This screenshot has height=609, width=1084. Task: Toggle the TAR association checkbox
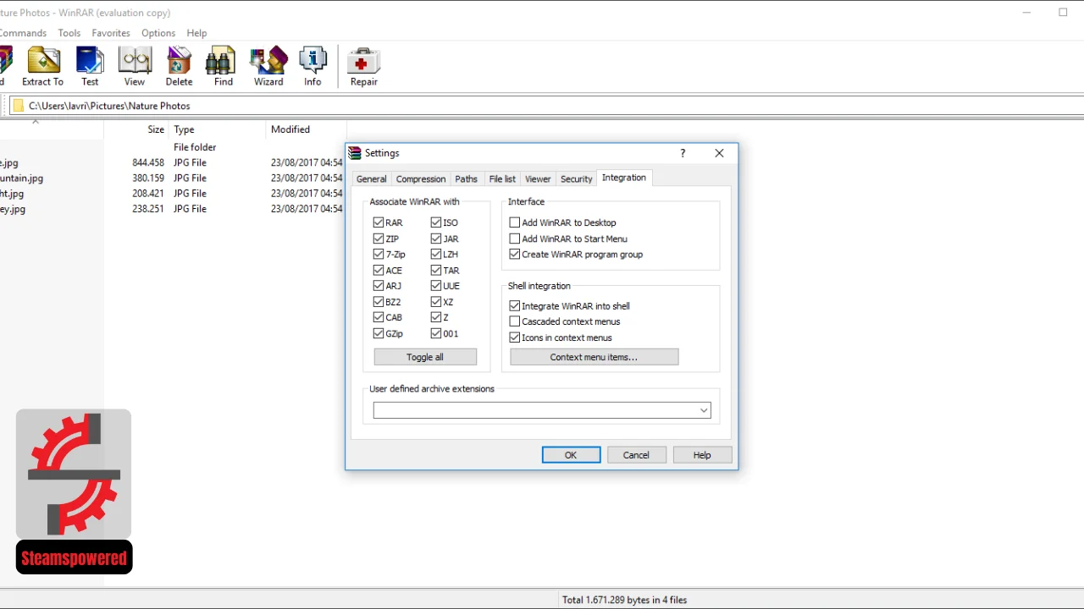(436, 271)
